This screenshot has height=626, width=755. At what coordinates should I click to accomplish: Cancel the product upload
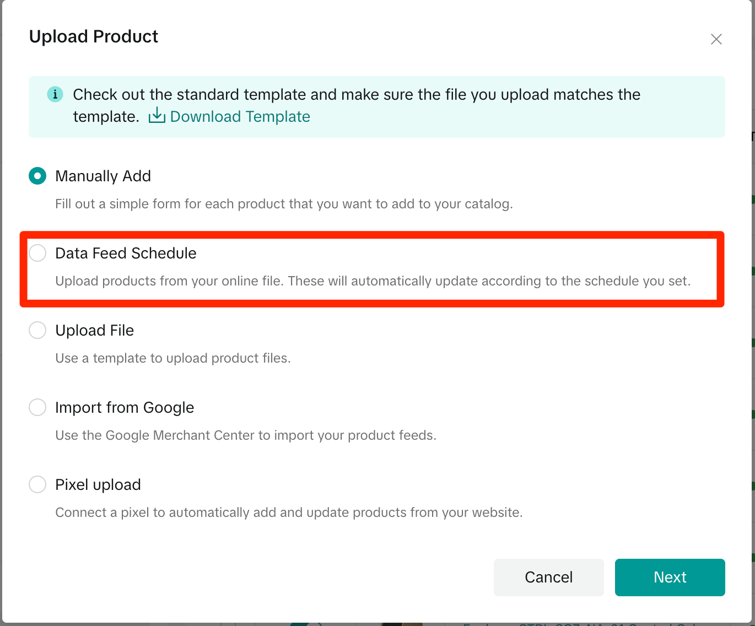click(549, 578)
